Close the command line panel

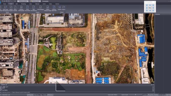pyautogui.click(x=153, y=85)
